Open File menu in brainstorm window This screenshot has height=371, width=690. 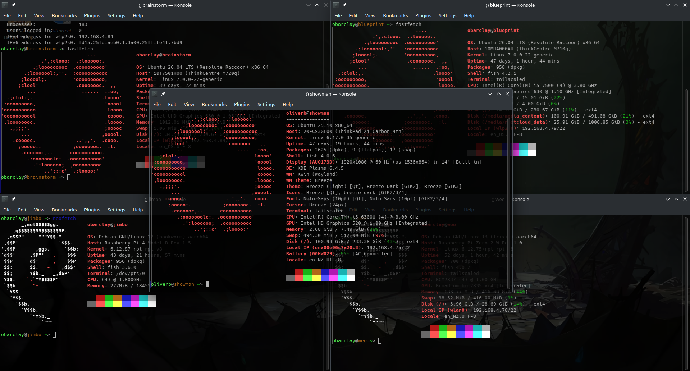tap(7, 15)
